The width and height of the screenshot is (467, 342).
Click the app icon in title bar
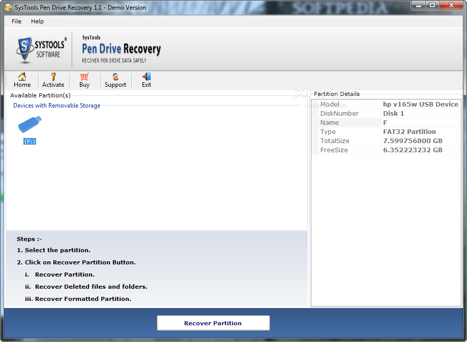pos(8,8)
